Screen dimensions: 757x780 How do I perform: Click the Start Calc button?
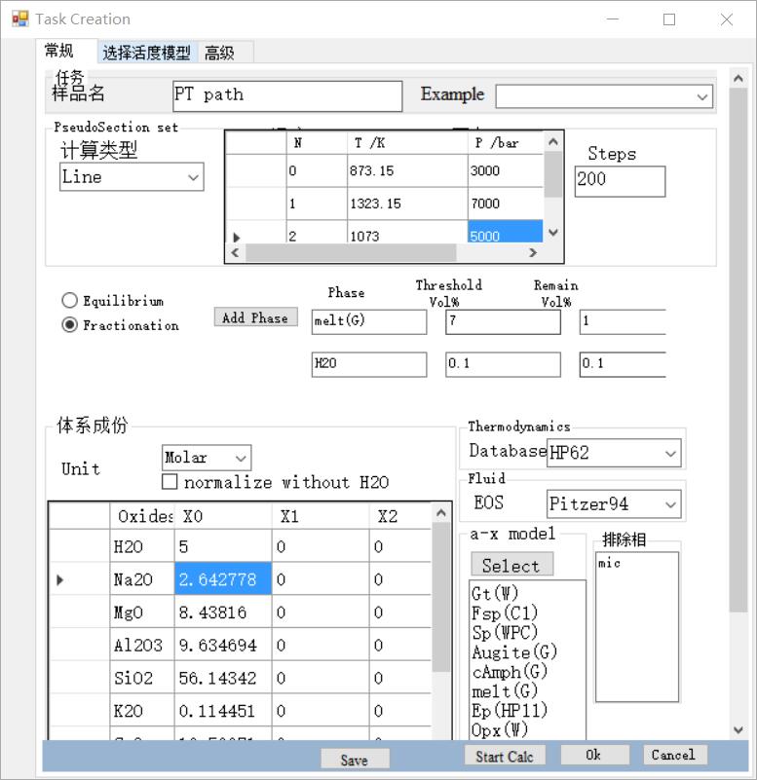(x=505, y=756)
